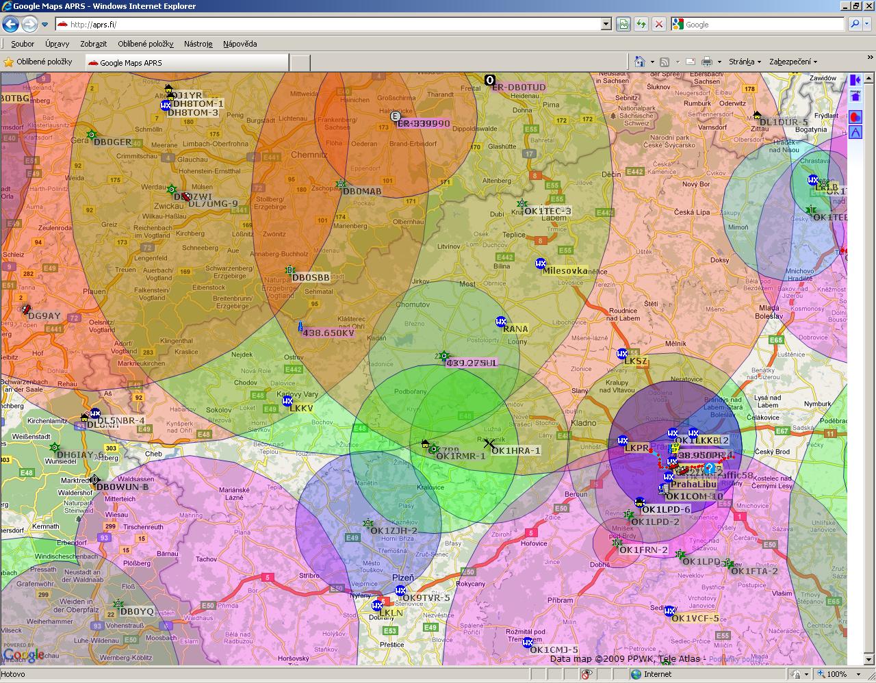Click the Google logo on the map
This screenshot has width=876, height=683.
(x=24, y=654)
